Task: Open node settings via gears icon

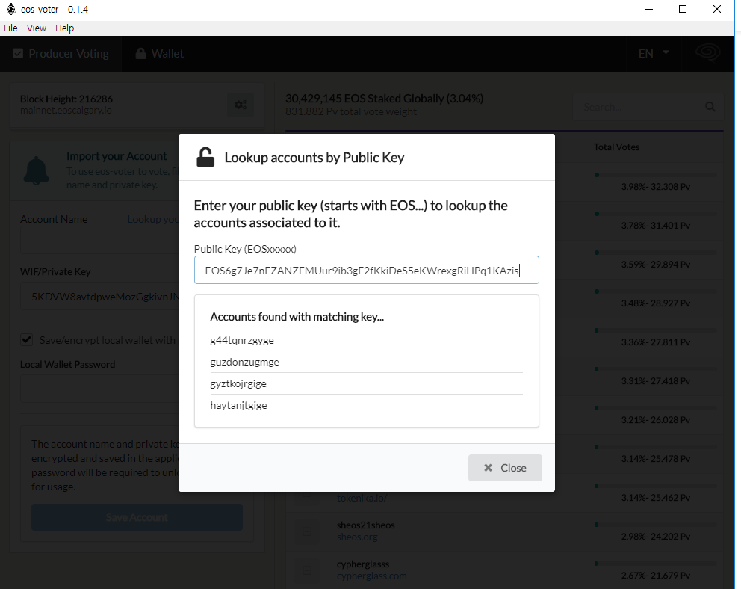Action: 241,105
